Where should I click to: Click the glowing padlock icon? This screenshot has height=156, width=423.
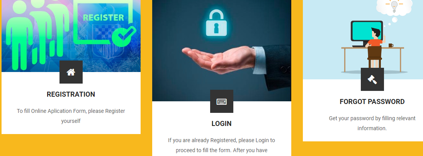(216, 23)
